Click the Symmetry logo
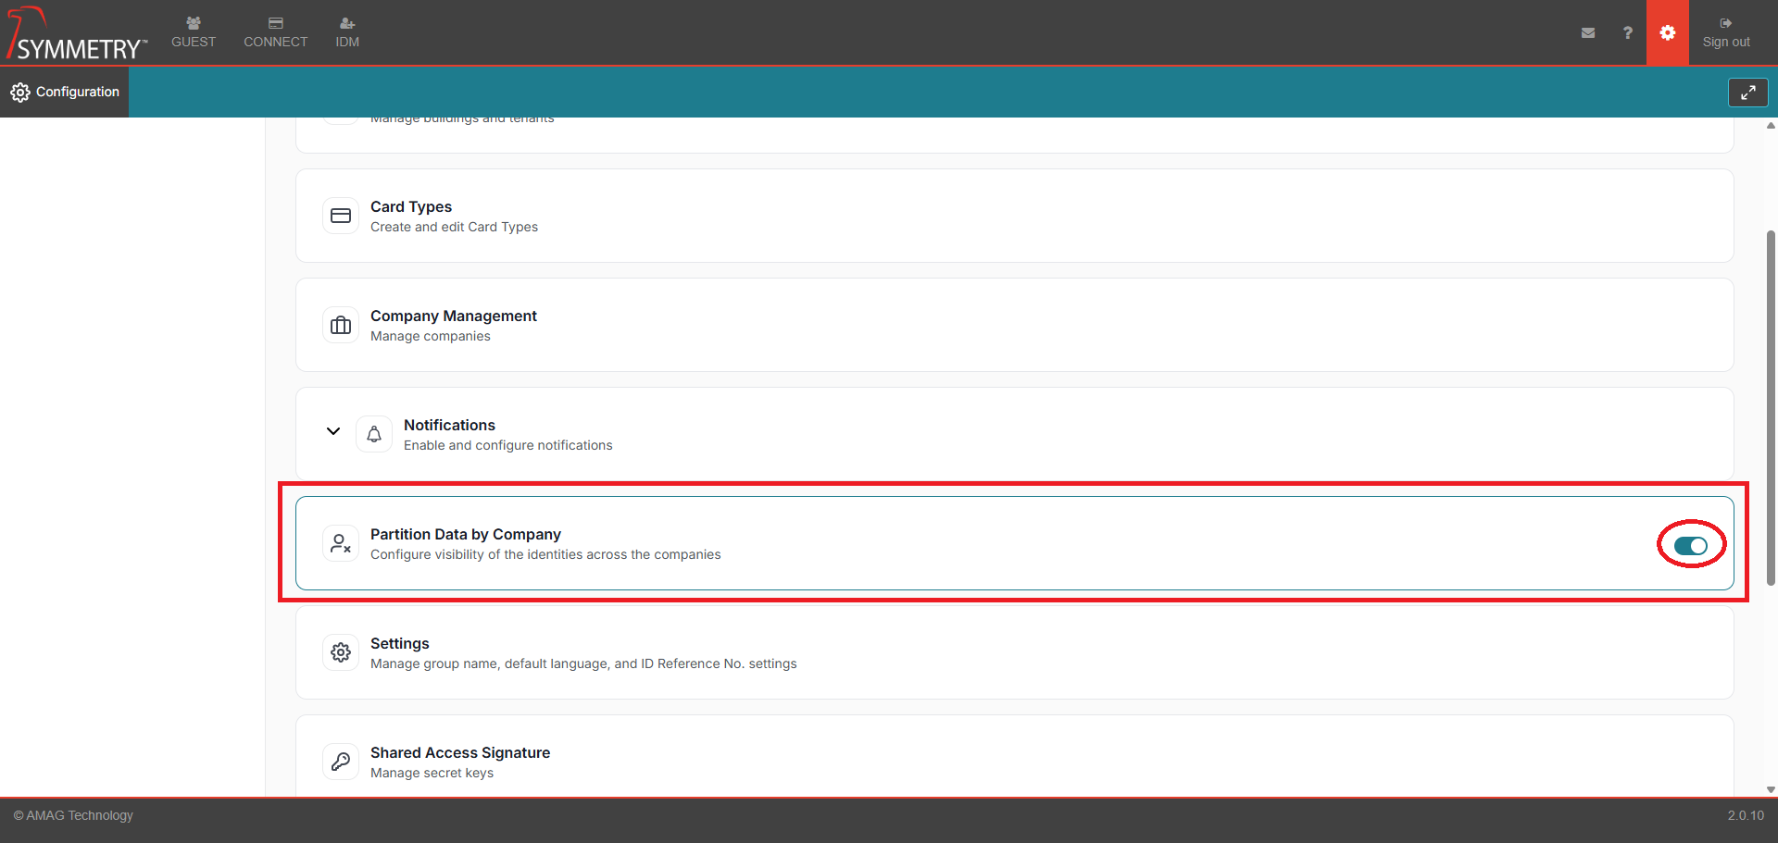 point(76,35)
